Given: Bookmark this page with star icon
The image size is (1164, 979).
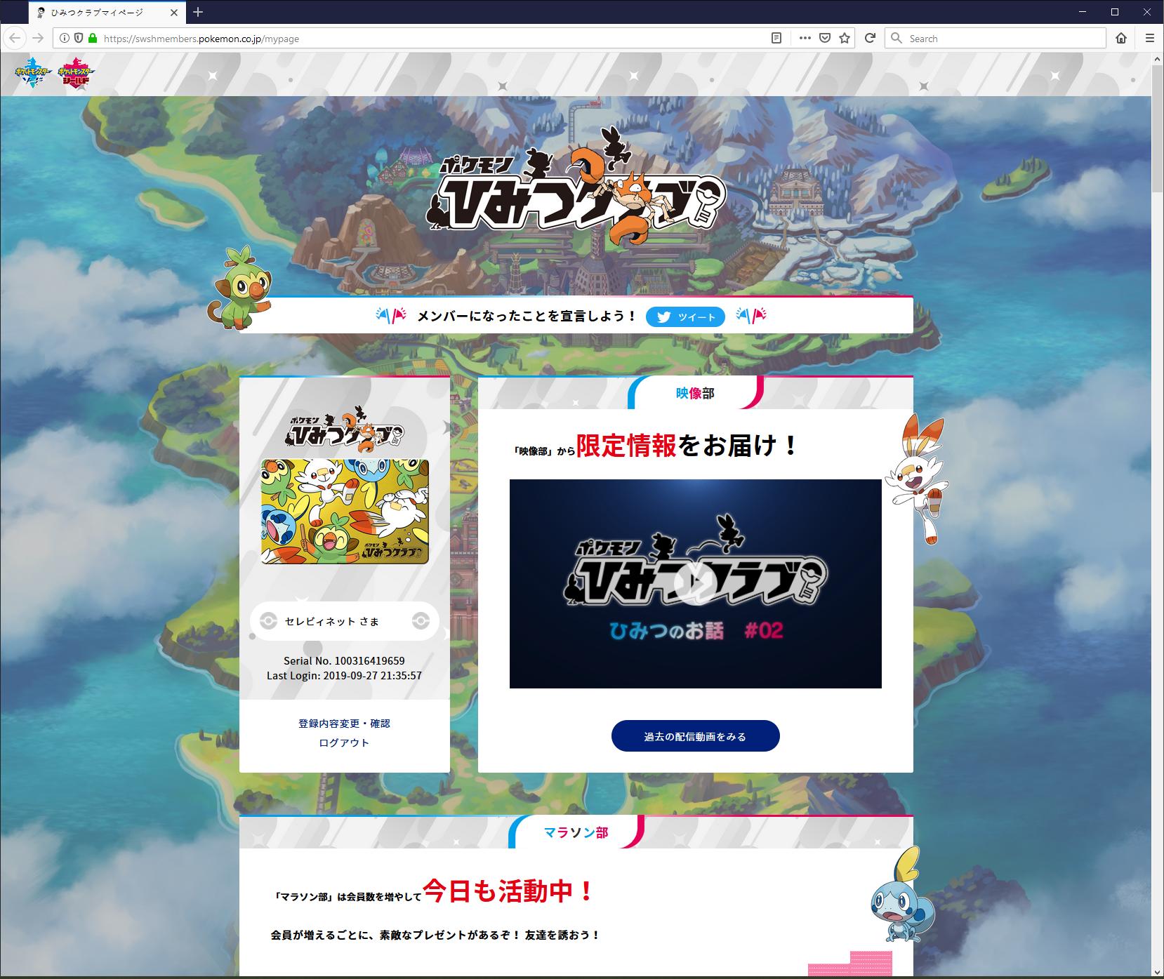Looking at the screenshot, I should click(845, 39).
